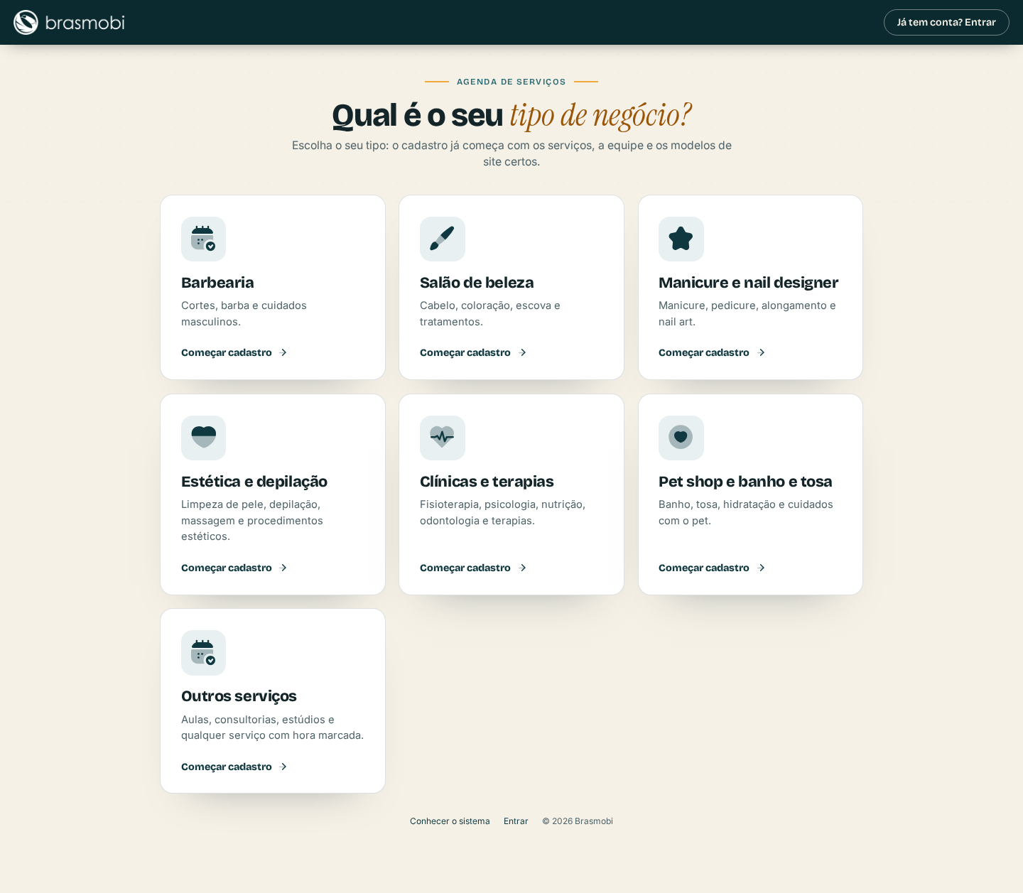Image resolution: width=1023 pixels, height=893 pixels.
Task: Click the arrow icon in the Manicure card
Action: click(x=761, y=352)
